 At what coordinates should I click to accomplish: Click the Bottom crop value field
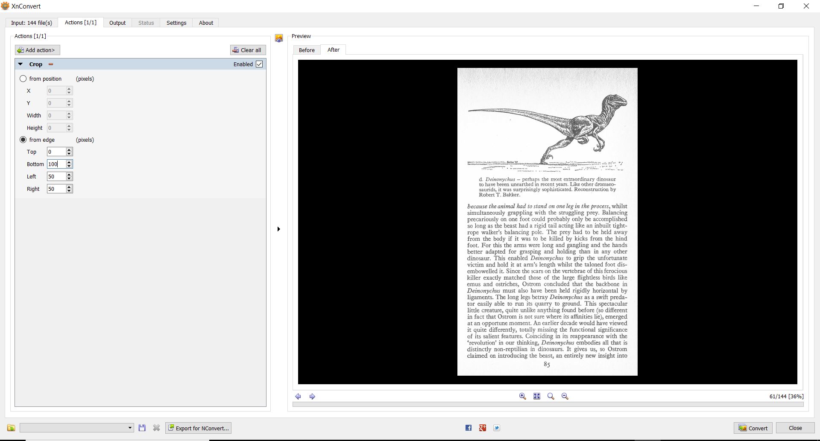[56, 164]
